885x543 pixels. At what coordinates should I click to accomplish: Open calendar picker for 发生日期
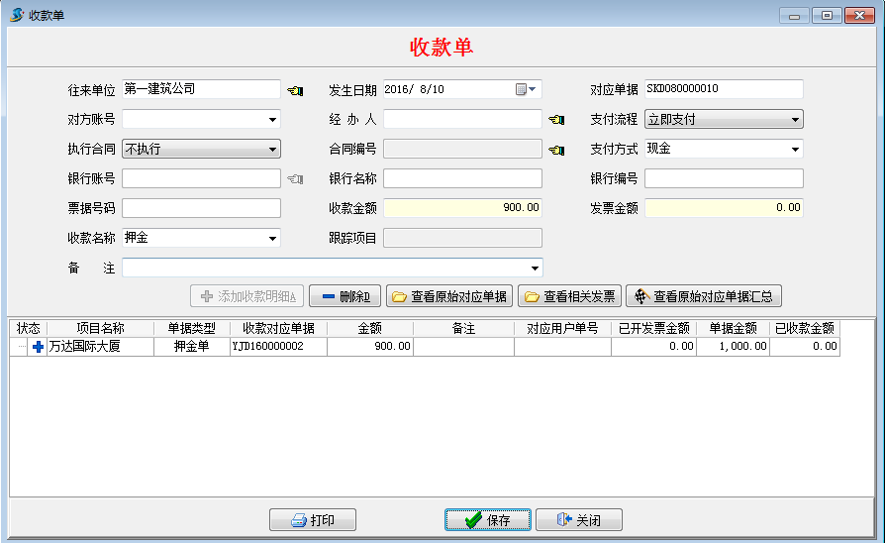[528, 90]
